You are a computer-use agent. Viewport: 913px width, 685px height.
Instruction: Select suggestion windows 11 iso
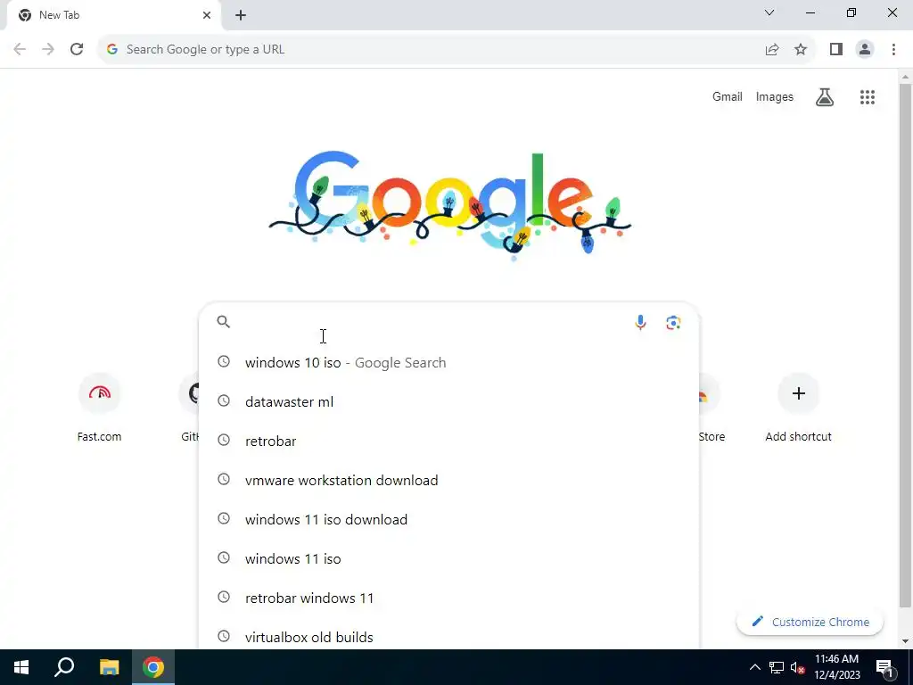(448, 558)
